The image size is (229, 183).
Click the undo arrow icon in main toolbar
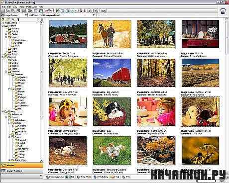(x=47, y=11)
